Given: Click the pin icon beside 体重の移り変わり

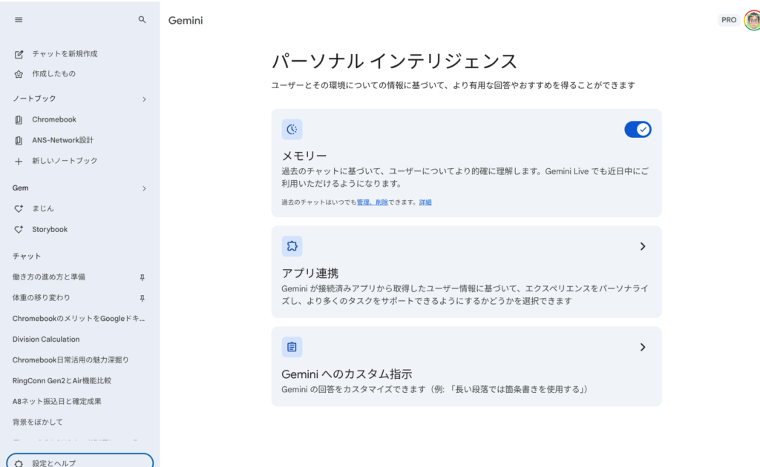Looking at the screenshot, I should [x=142, y=298].
